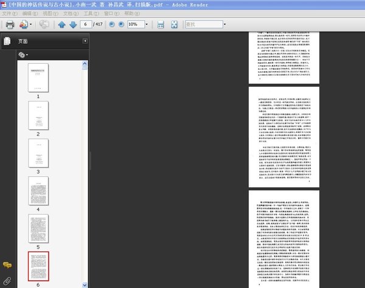Open the 编辑 menu
365x288 pixels.
tap(30, 13)
